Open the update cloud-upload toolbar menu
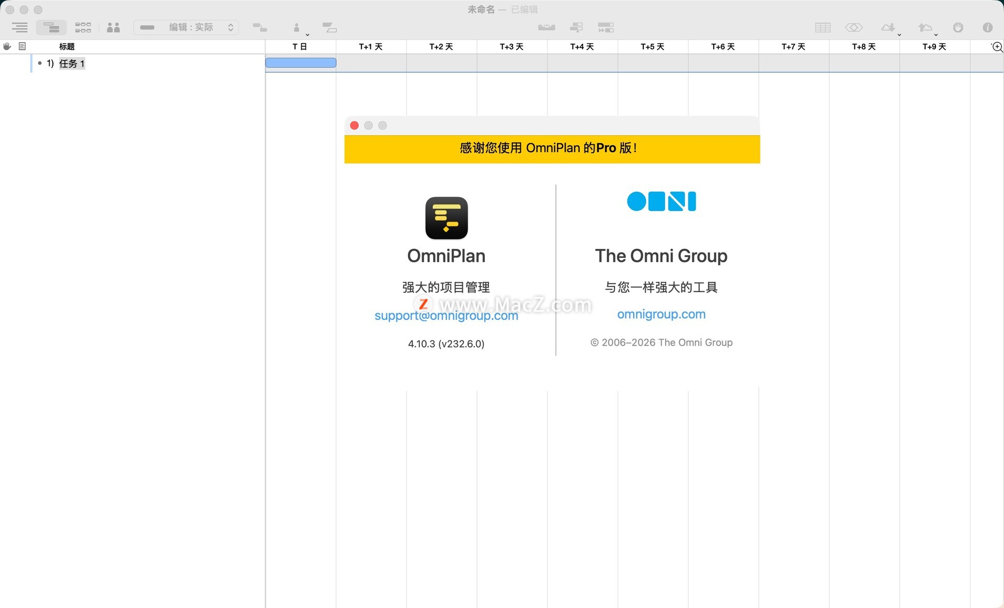The height and width of the screenshot is (608, 1004). click(x=927, y=28)
